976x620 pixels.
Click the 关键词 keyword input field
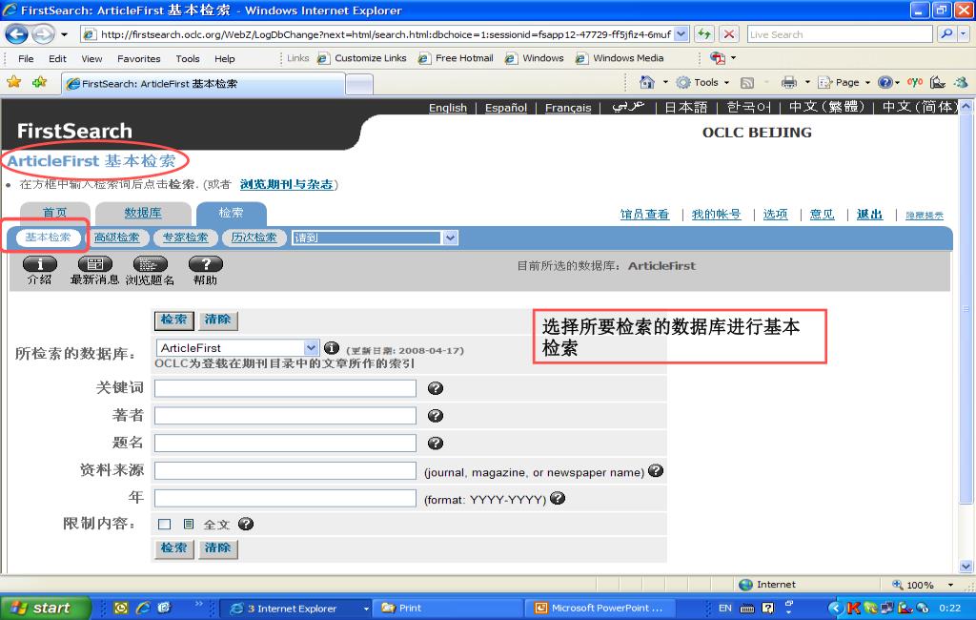pos(285,388)
